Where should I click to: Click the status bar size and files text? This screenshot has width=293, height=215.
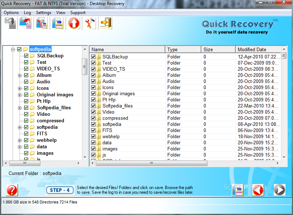click(40, 202)
